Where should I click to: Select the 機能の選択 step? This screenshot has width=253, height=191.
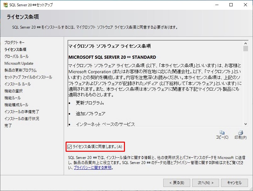tap(13, 91)
